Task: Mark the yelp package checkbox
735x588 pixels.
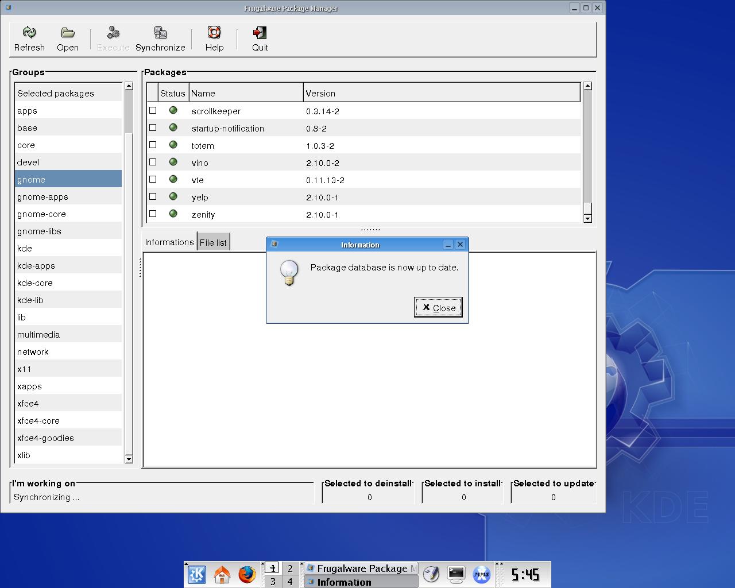Action: (x=153, y=196)
